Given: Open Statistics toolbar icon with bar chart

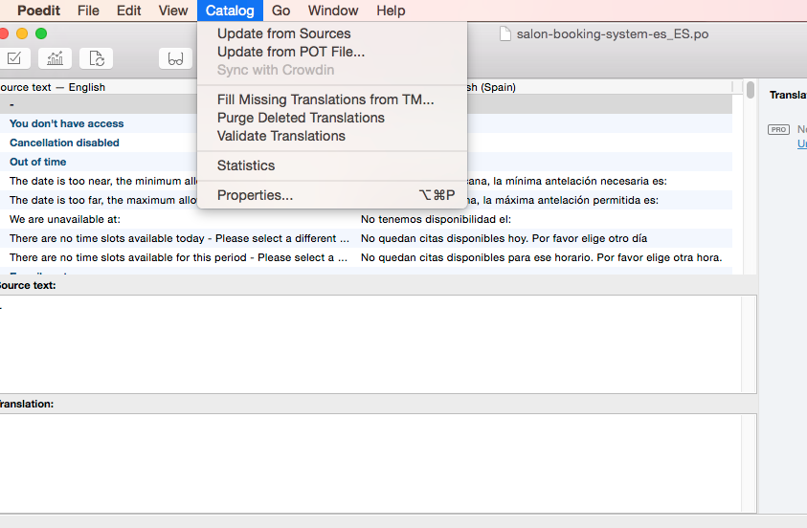Looking at the screenshot, I should 56,58.
